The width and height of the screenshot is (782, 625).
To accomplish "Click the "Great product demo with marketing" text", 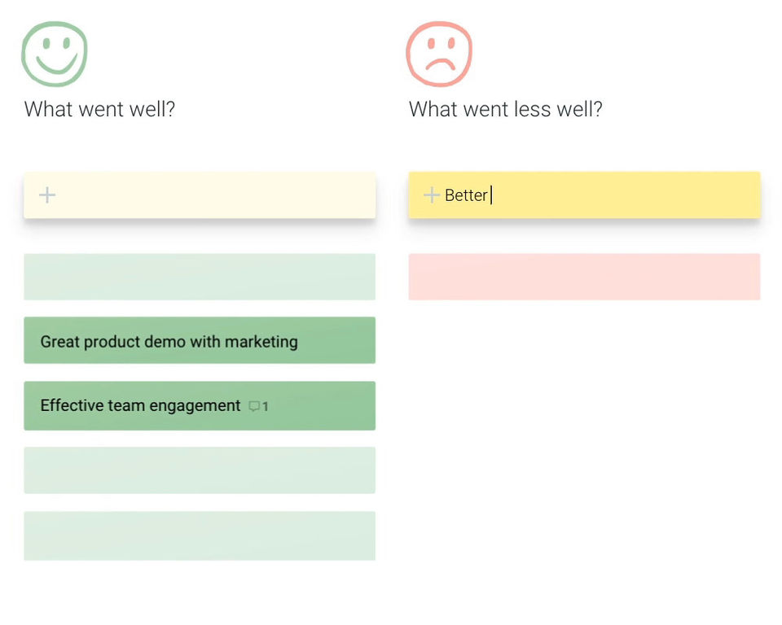I will [x=169, y=342].
